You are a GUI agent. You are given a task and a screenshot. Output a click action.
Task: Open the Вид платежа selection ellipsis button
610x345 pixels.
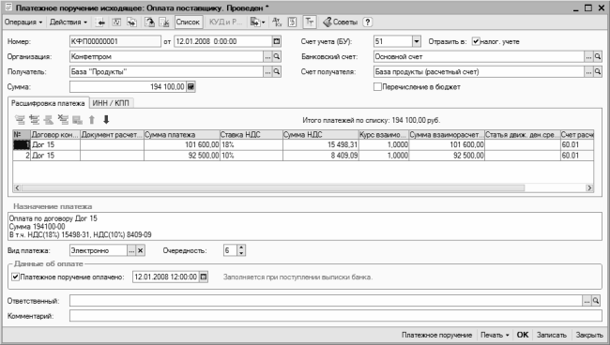click(x=131, y=250)
